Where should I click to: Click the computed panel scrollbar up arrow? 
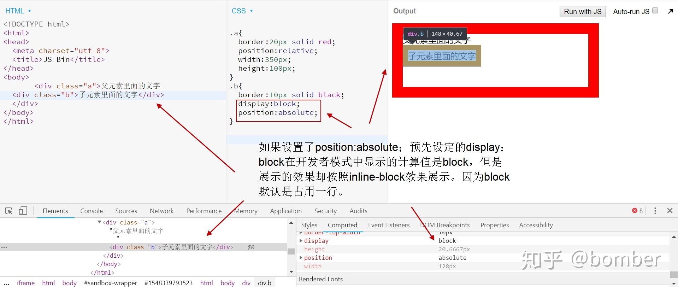(674, 236)
